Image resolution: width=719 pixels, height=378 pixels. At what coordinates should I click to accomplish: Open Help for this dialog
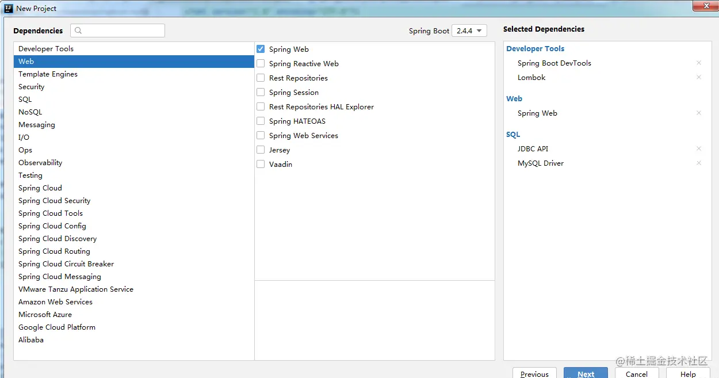tap(688, 373)
